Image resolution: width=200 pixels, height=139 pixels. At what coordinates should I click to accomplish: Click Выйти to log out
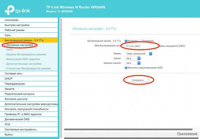point(29,135)
